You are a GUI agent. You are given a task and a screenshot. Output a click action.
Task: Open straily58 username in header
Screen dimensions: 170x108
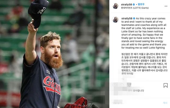(x=126, y=4)
